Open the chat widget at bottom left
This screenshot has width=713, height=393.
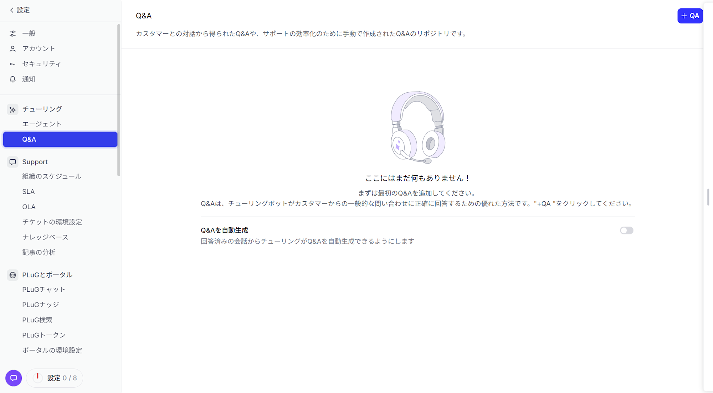(x=14, y=378)
